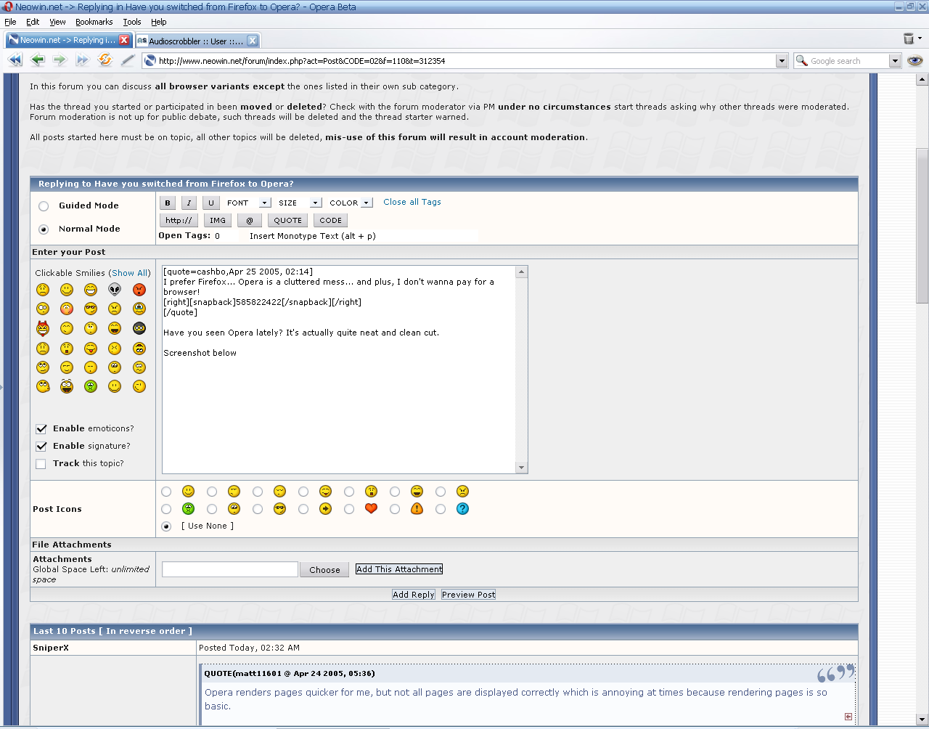Select Guided Mode radio button
Screen dimensions: 929x729
click(x=44, y=206)
